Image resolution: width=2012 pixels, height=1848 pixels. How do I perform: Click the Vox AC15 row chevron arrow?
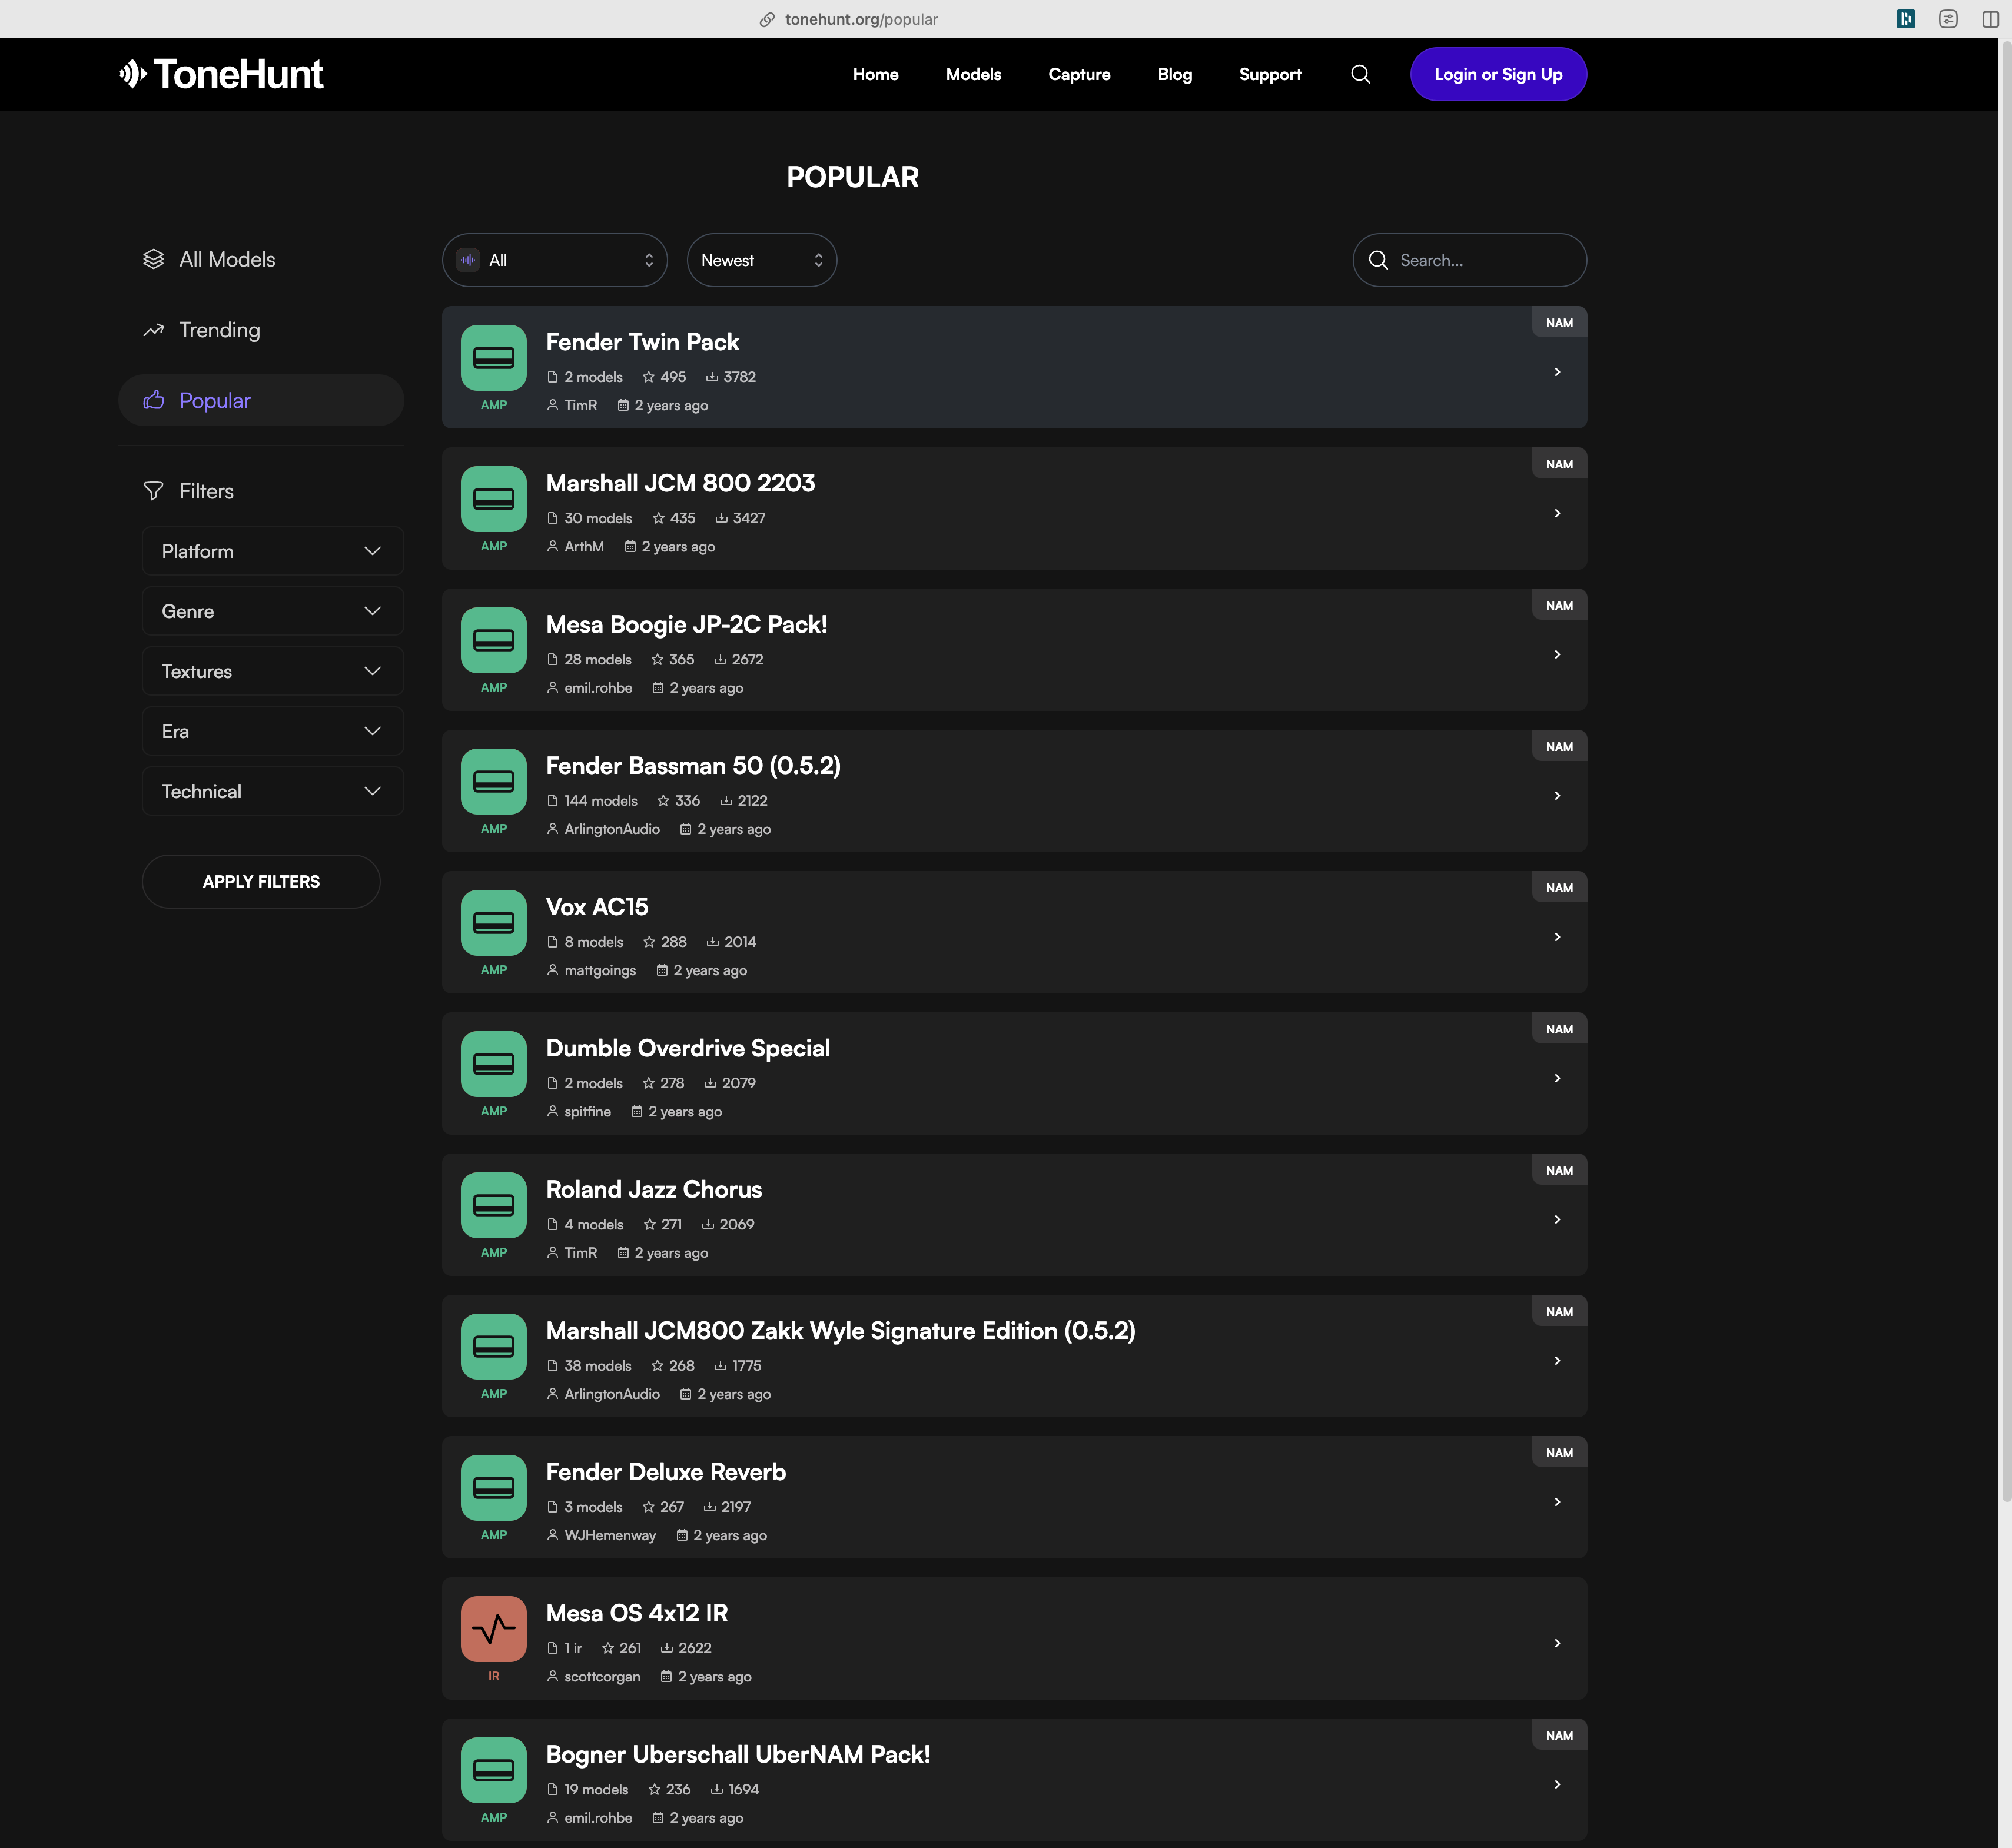(1557, 937)
